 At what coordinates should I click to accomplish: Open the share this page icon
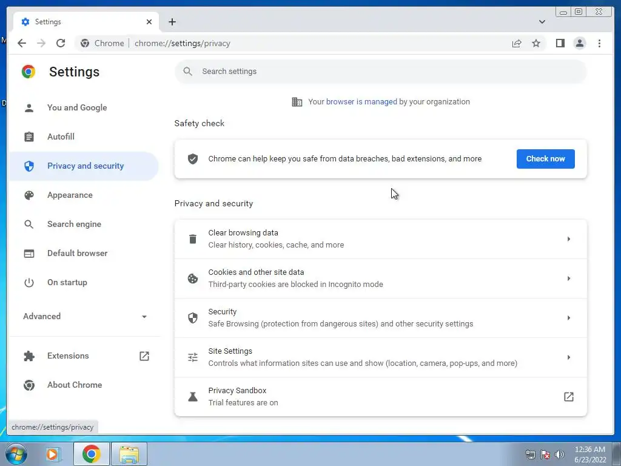click(x=517, y=43)
